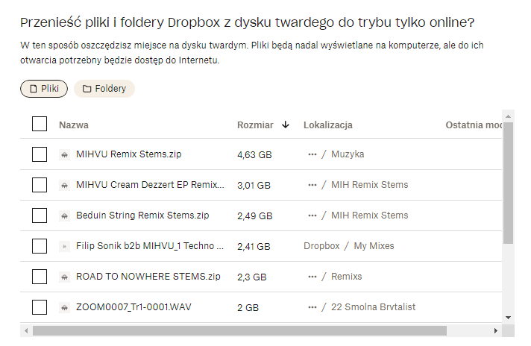Click sort arrow next to Rozmiar
531x346 pixels.
[286, 125]
